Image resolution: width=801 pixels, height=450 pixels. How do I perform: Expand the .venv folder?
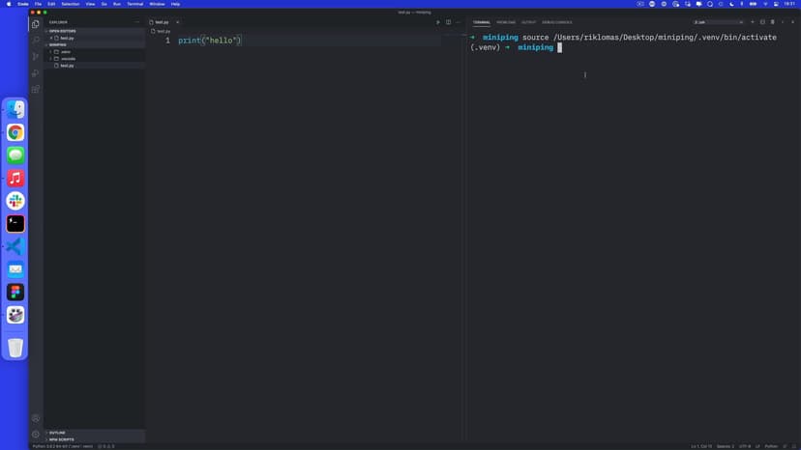point(65,51)
